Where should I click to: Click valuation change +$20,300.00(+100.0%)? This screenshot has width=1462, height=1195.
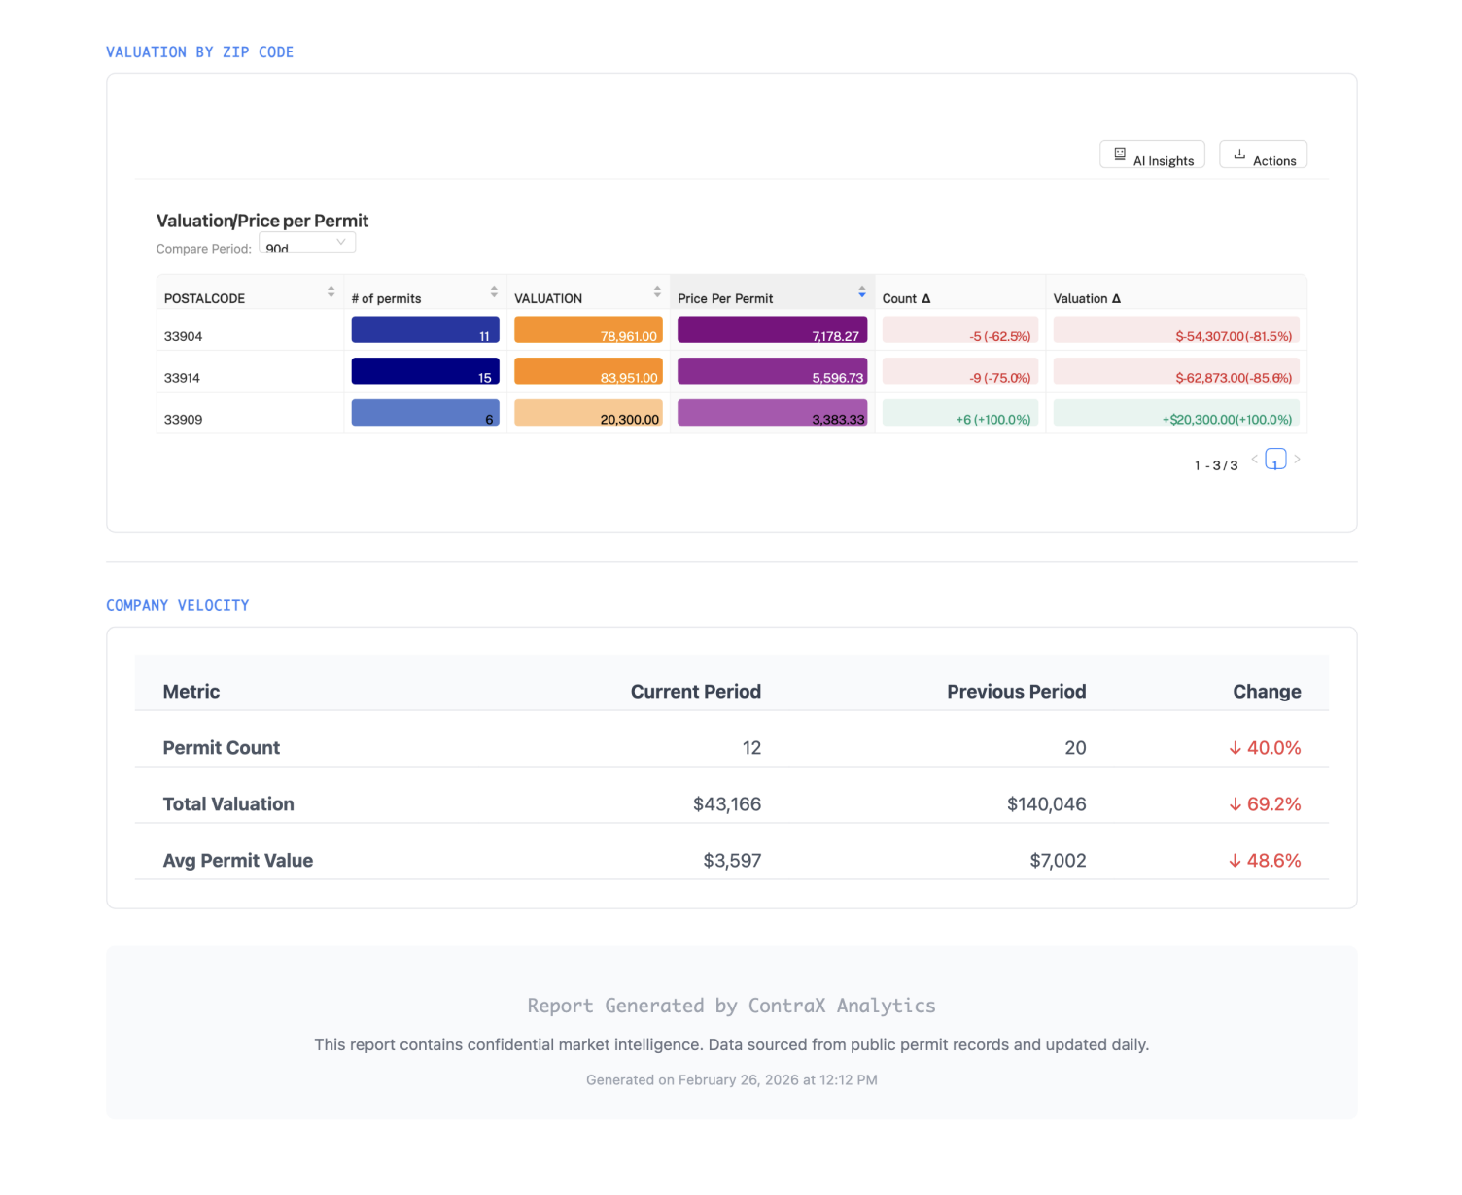1176,413
